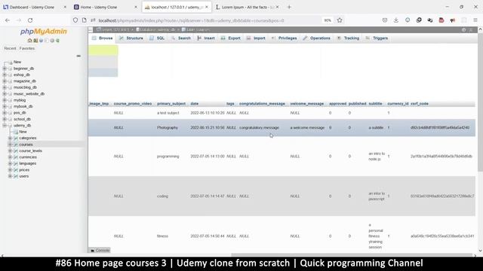
Task: Select the languages table in tree
Action: click(x=28, y=163)
